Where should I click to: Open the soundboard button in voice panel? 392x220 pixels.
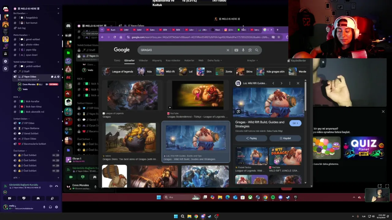(52, 198)
